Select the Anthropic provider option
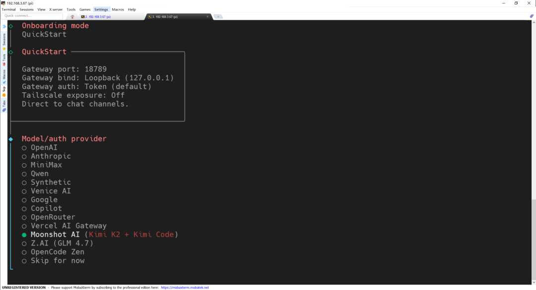536x290 pixels. point(46,156)
